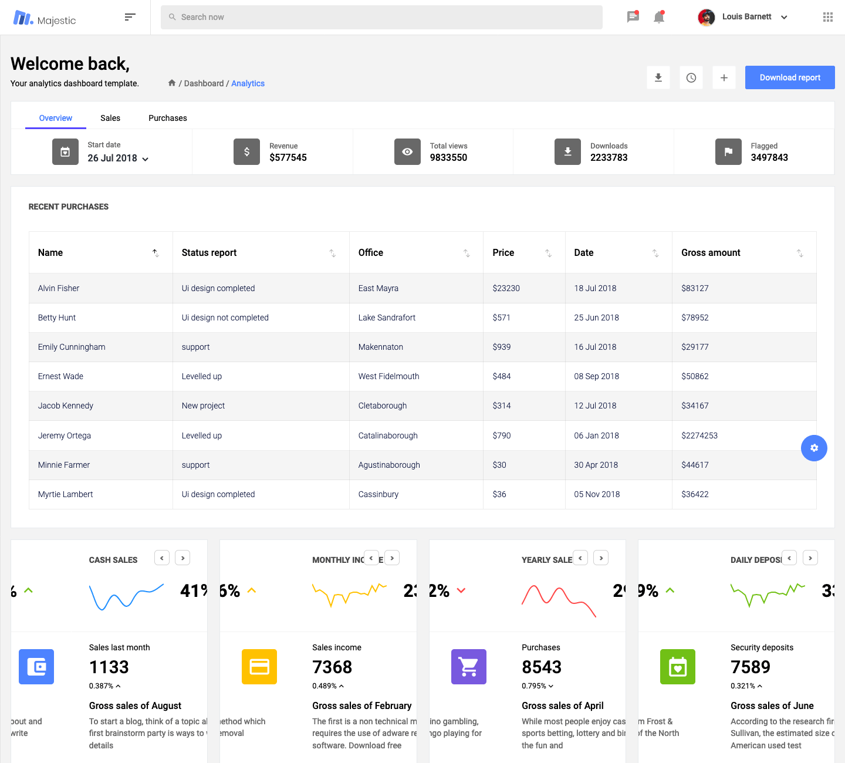Go to next Cash Sales slide
Viewport: 845px width, 763px height.
click(x=183, y=558)
